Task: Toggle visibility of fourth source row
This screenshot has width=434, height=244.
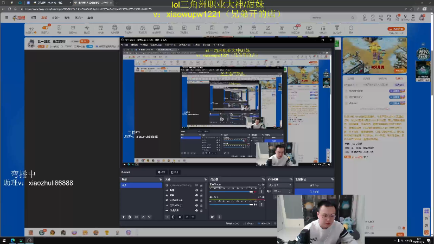Action: tap(196, 200)
